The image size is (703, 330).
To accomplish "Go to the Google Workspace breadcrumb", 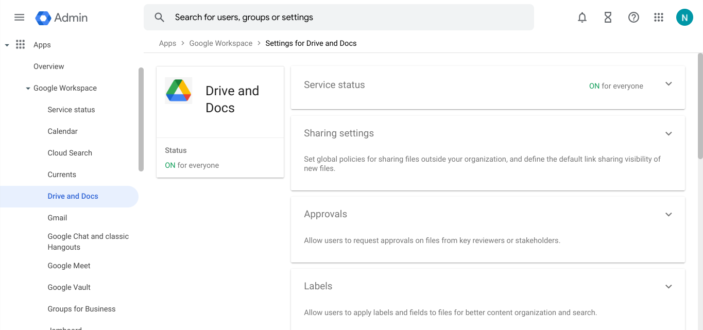I will click(221, 43).
